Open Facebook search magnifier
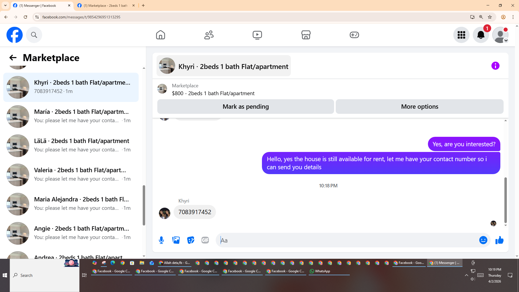 click(x=34, y=35)
